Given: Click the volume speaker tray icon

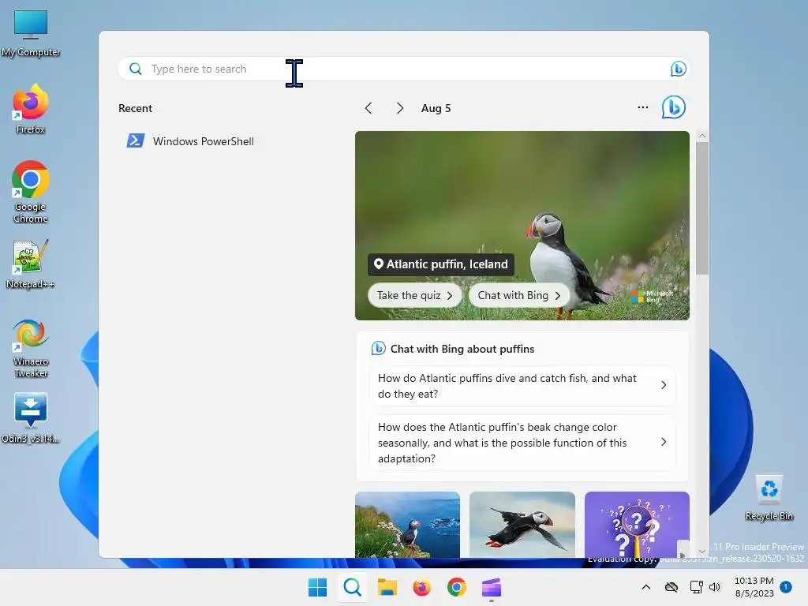Looking at the screenshot, I should (x=715, y=587).
